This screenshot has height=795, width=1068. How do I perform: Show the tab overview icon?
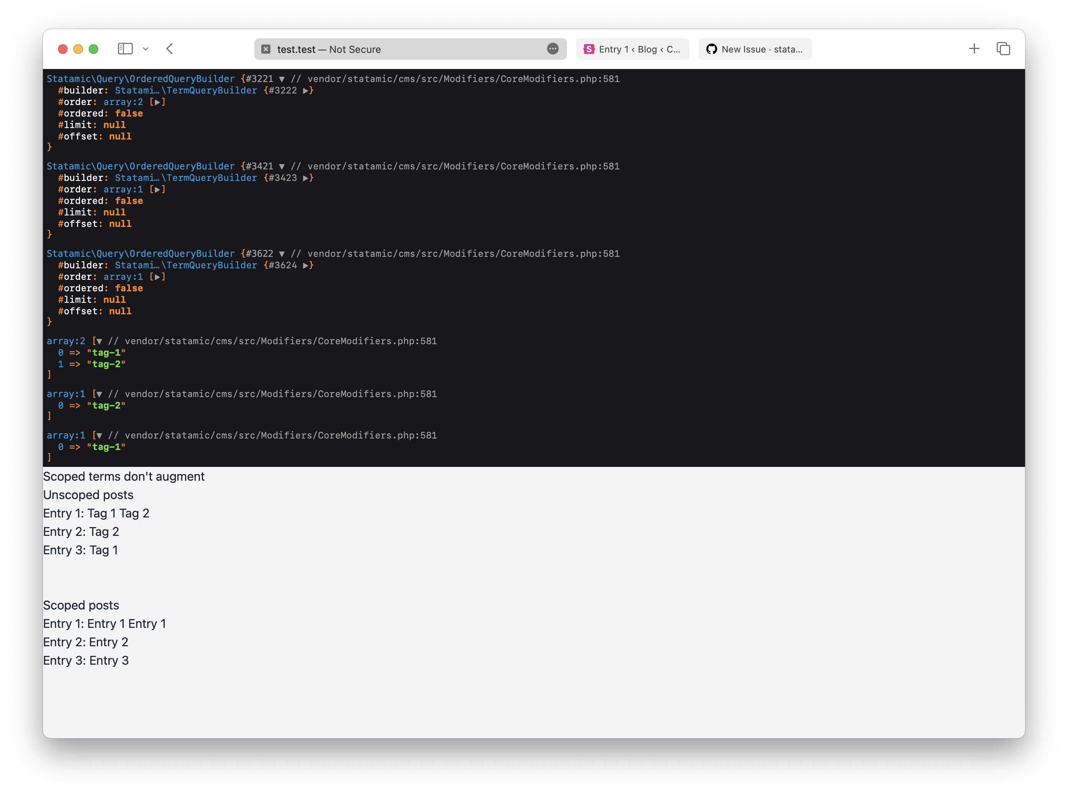pyautogui.click(x=1004, y=49)
